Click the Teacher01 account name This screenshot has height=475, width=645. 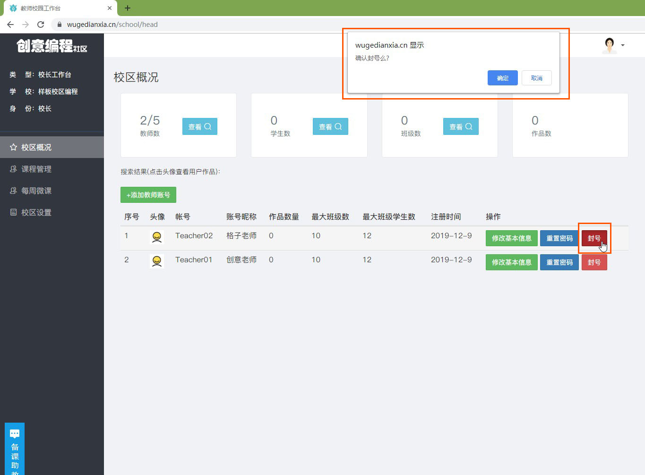[x=194, y=259]
